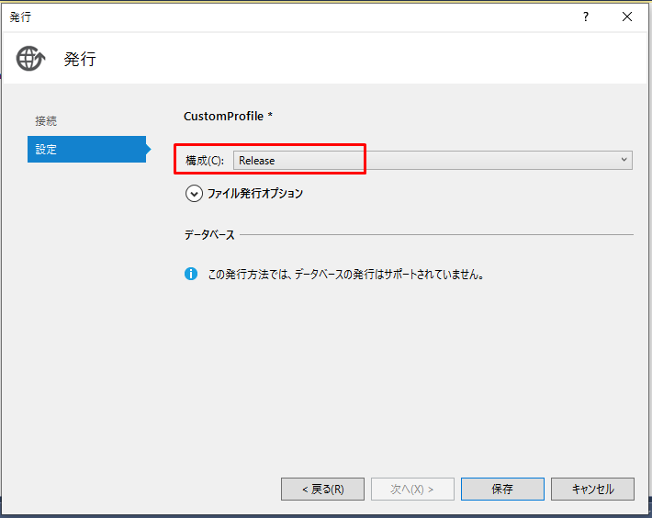
Task: Close the 発行 dialog window
Action: [627, 17]
